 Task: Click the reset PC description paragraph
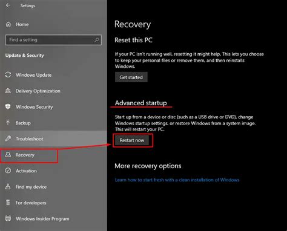pos(190,60)
